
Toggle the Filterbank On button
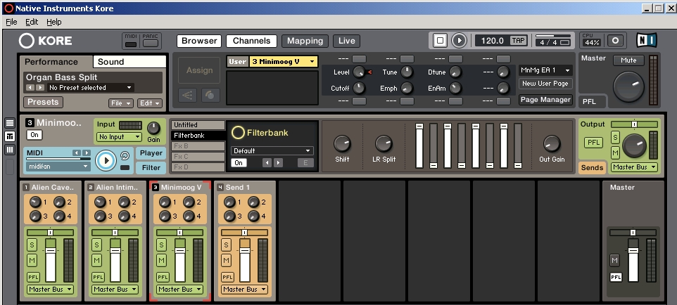[239, 162]
